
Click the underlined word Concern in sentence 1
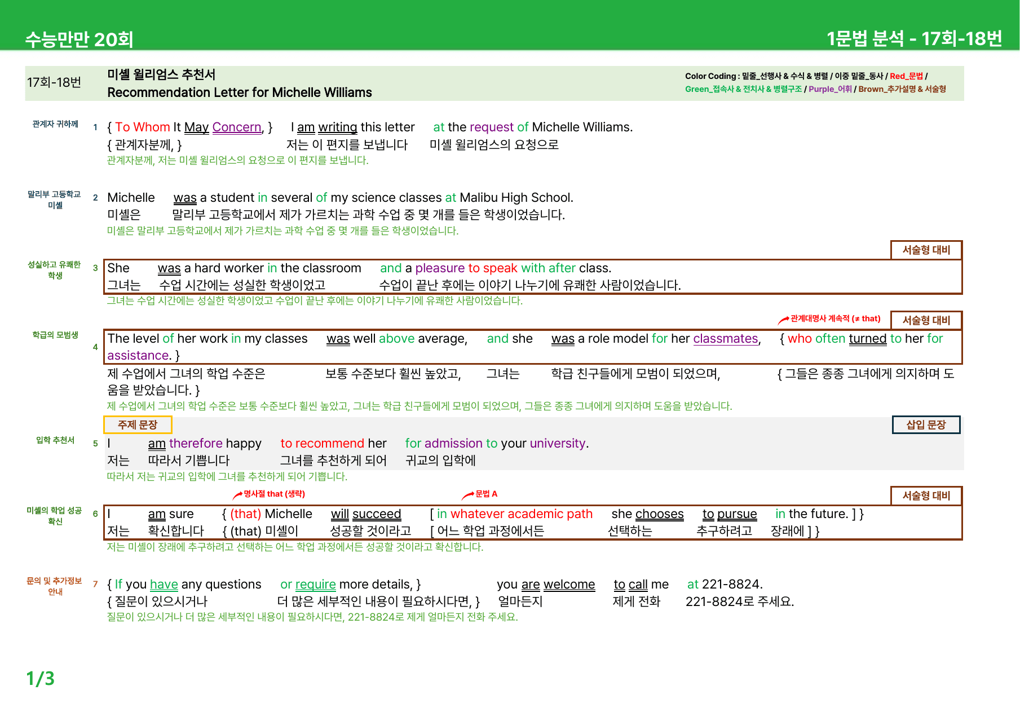(237, 127)
